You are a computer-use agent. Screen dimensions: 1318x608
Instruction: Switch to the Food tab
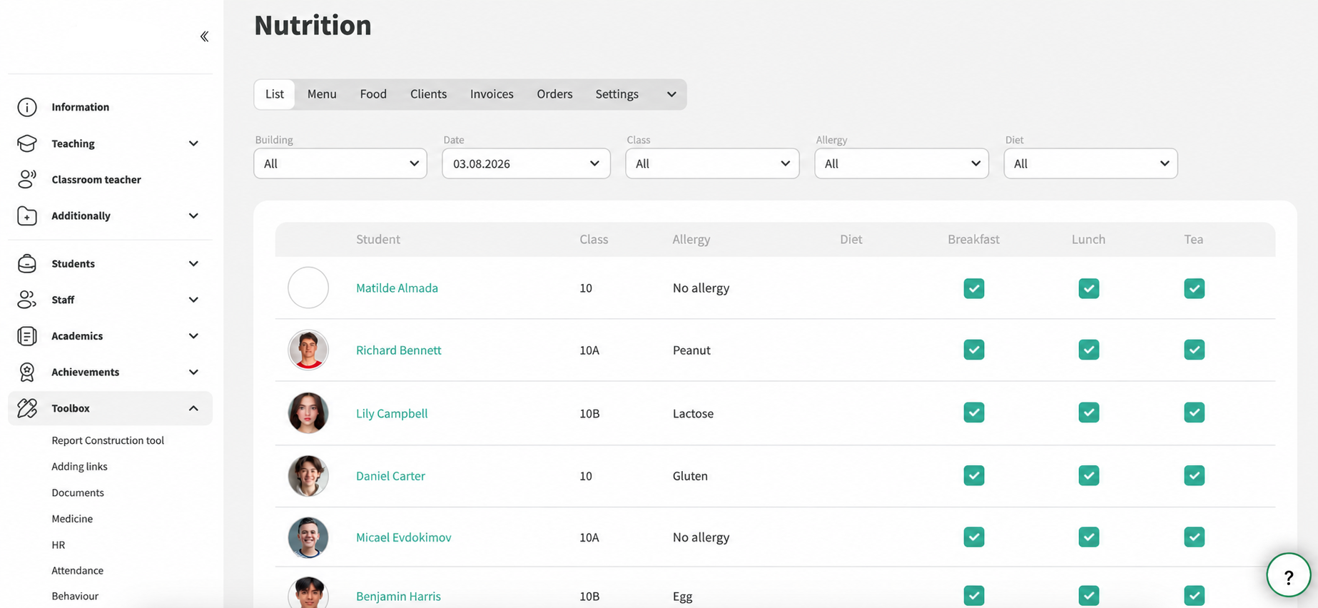pos(373,94)
